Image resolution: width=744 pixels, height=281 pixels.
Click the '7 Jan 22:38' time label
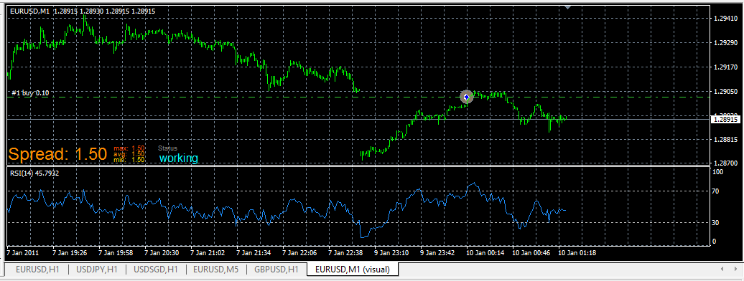pyautogui.click(x=346, y=253)
